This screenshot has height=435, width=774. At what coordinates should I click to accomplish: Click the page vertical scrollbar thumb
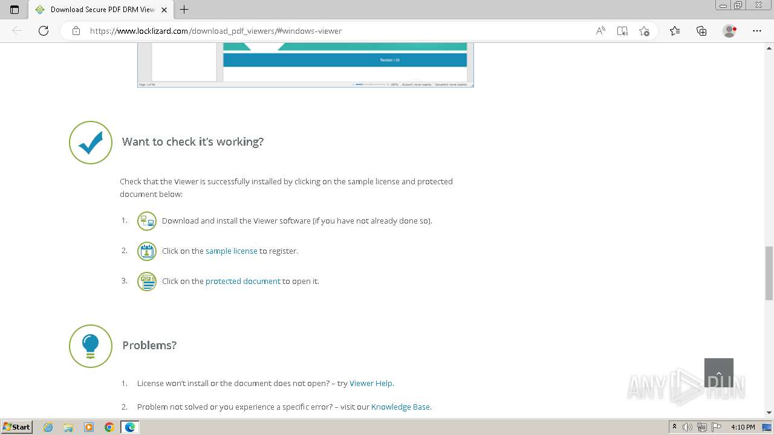click(769, 273)
